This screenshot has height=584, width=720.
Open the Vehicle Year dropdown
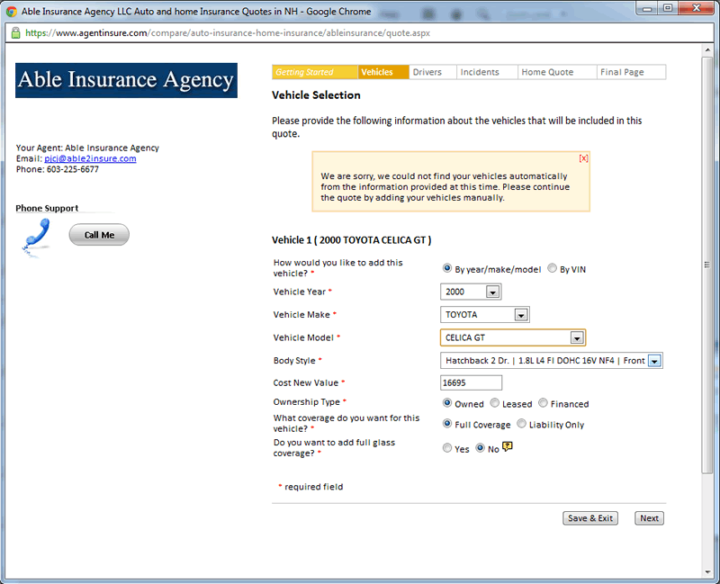pos(491,292)
